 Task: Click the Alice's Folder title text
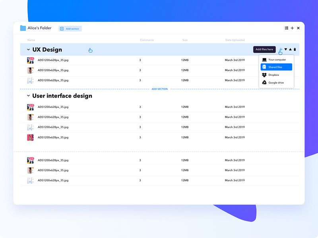click(39, 28)
